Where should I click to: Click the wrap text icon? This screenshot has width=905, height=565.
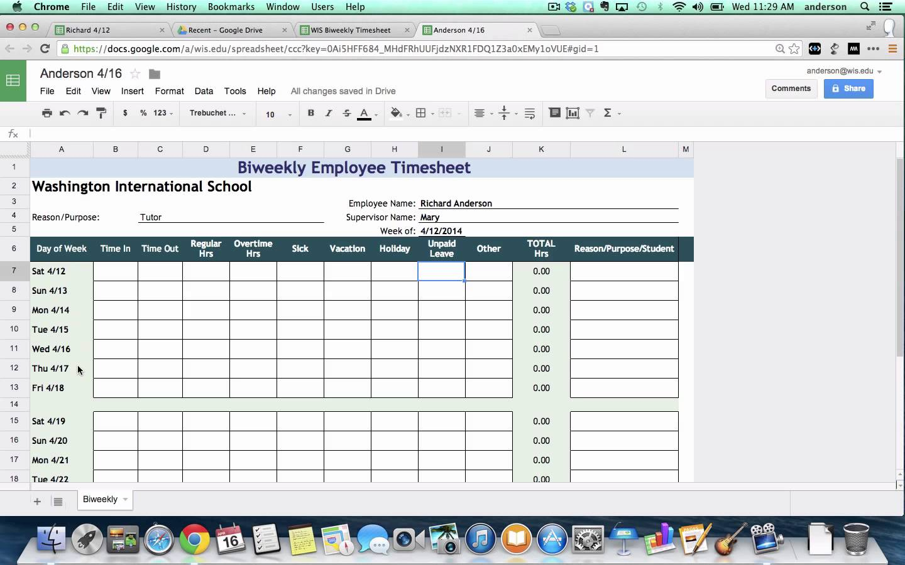(x=530, y=113)
